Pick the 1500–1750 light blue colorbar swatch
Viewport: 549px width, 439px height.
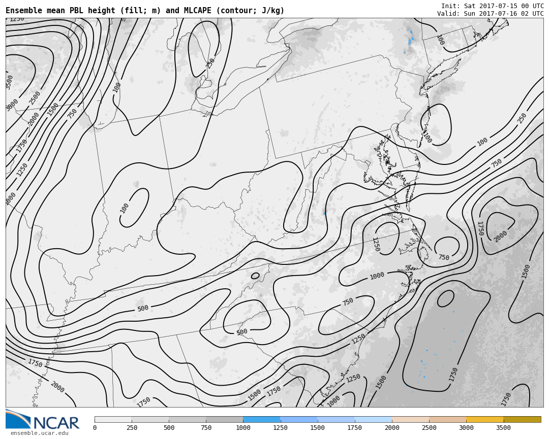pyautogui.click(x=336, y=419)
